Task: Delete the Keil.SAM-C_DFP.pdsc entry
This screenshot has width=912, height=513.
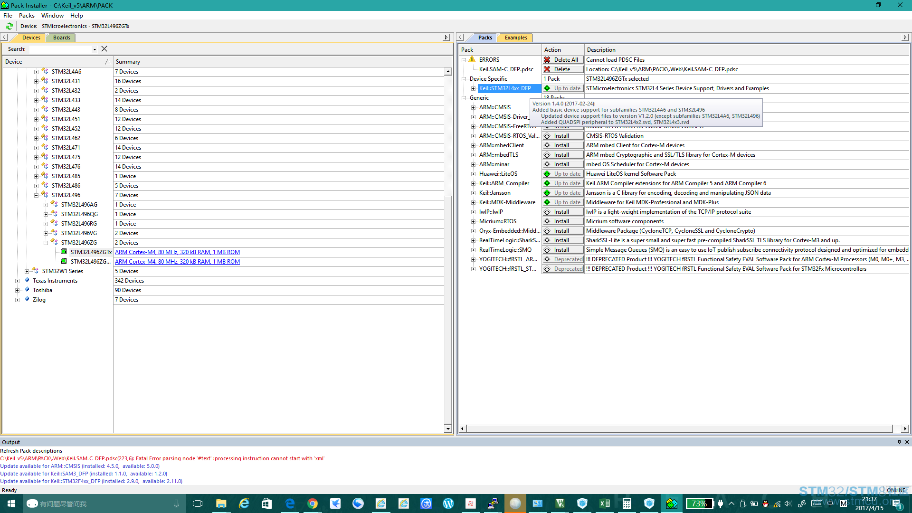Action: tap(563, 69)
